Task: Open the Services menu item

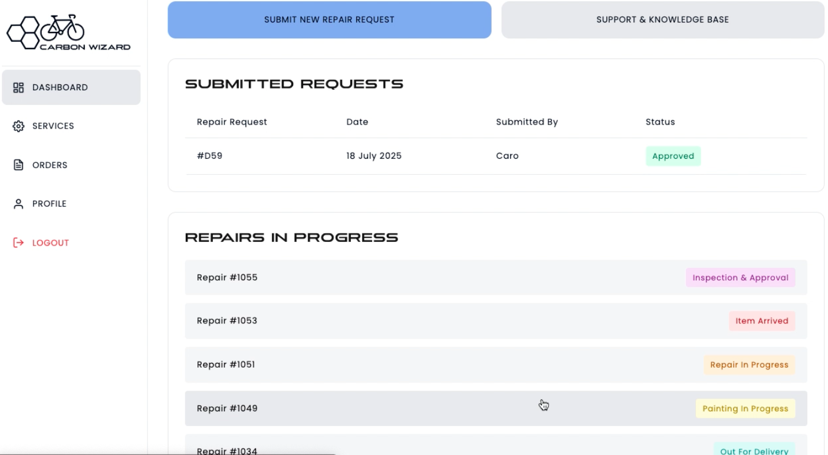Action: coord(53,126)
